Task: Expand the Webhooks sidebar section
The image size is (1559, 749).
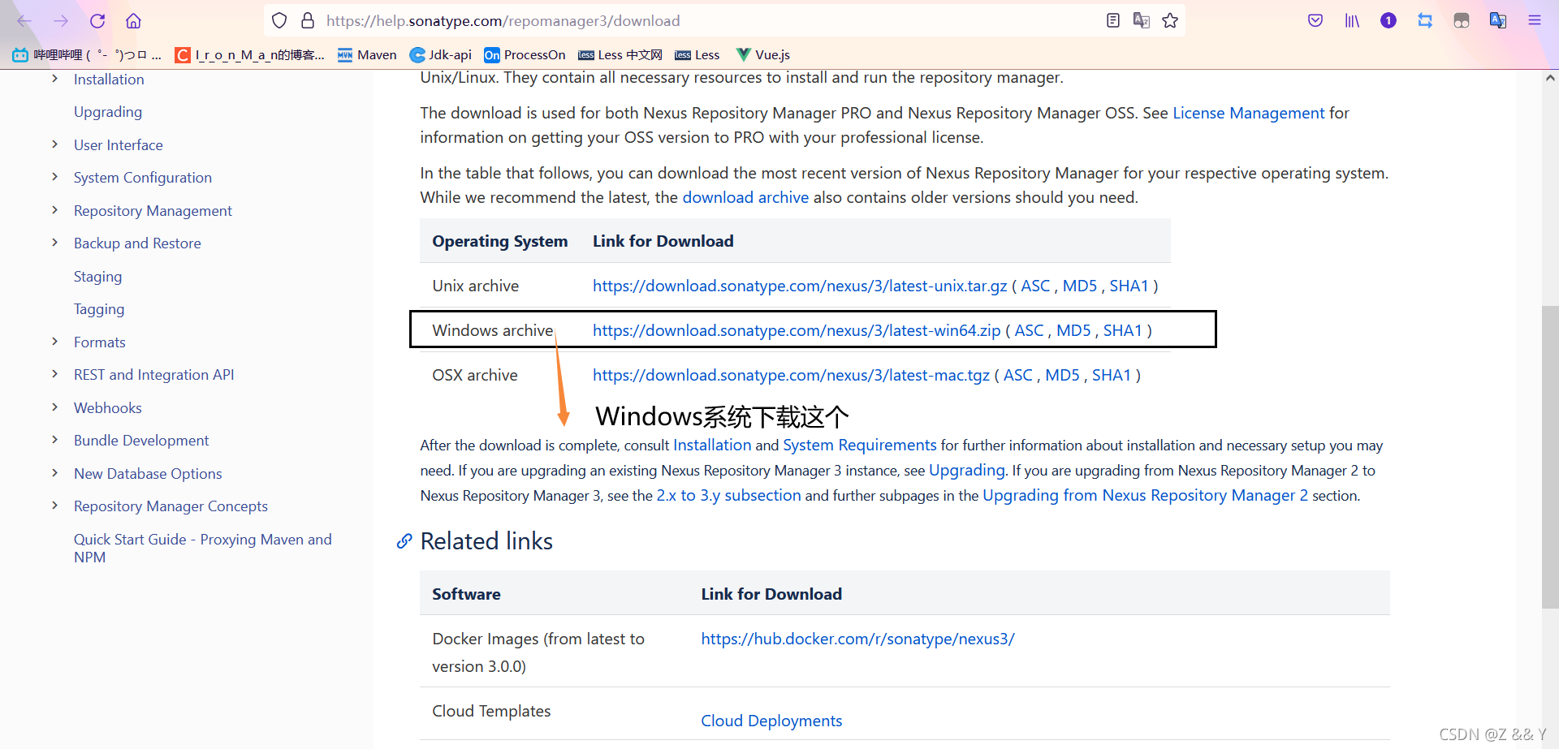Action: coord(54,407)
